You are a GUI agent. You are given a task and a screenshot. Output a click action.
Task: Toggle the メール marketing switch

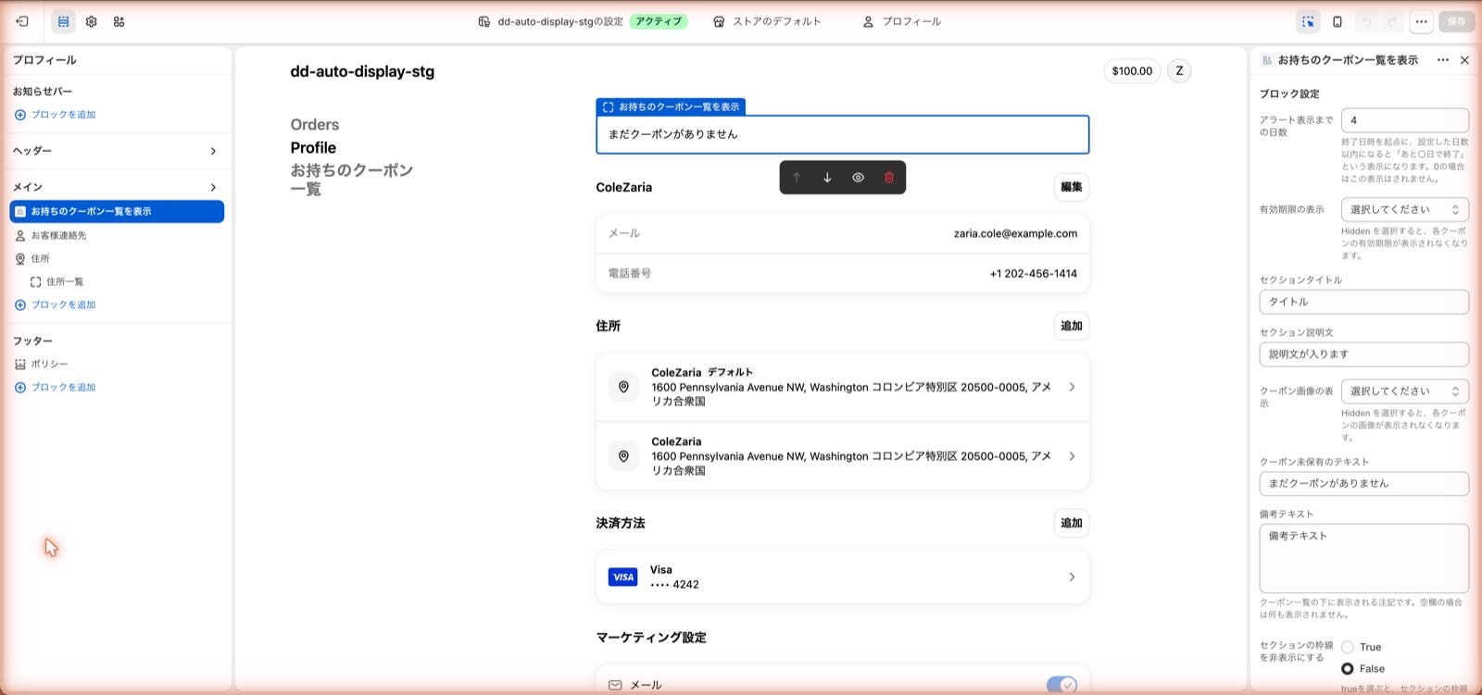coord(1062,685)
